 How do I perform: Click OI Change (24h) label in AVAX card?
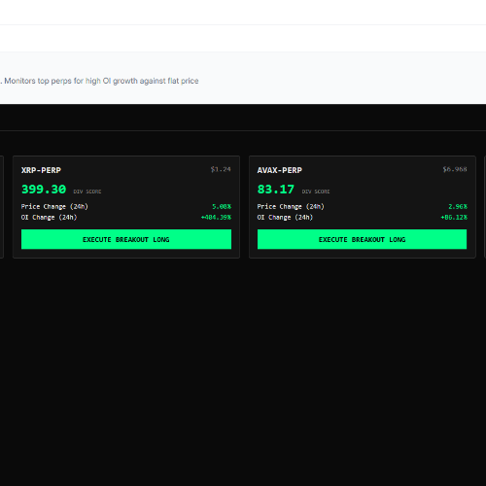click(x=285, y=217)
